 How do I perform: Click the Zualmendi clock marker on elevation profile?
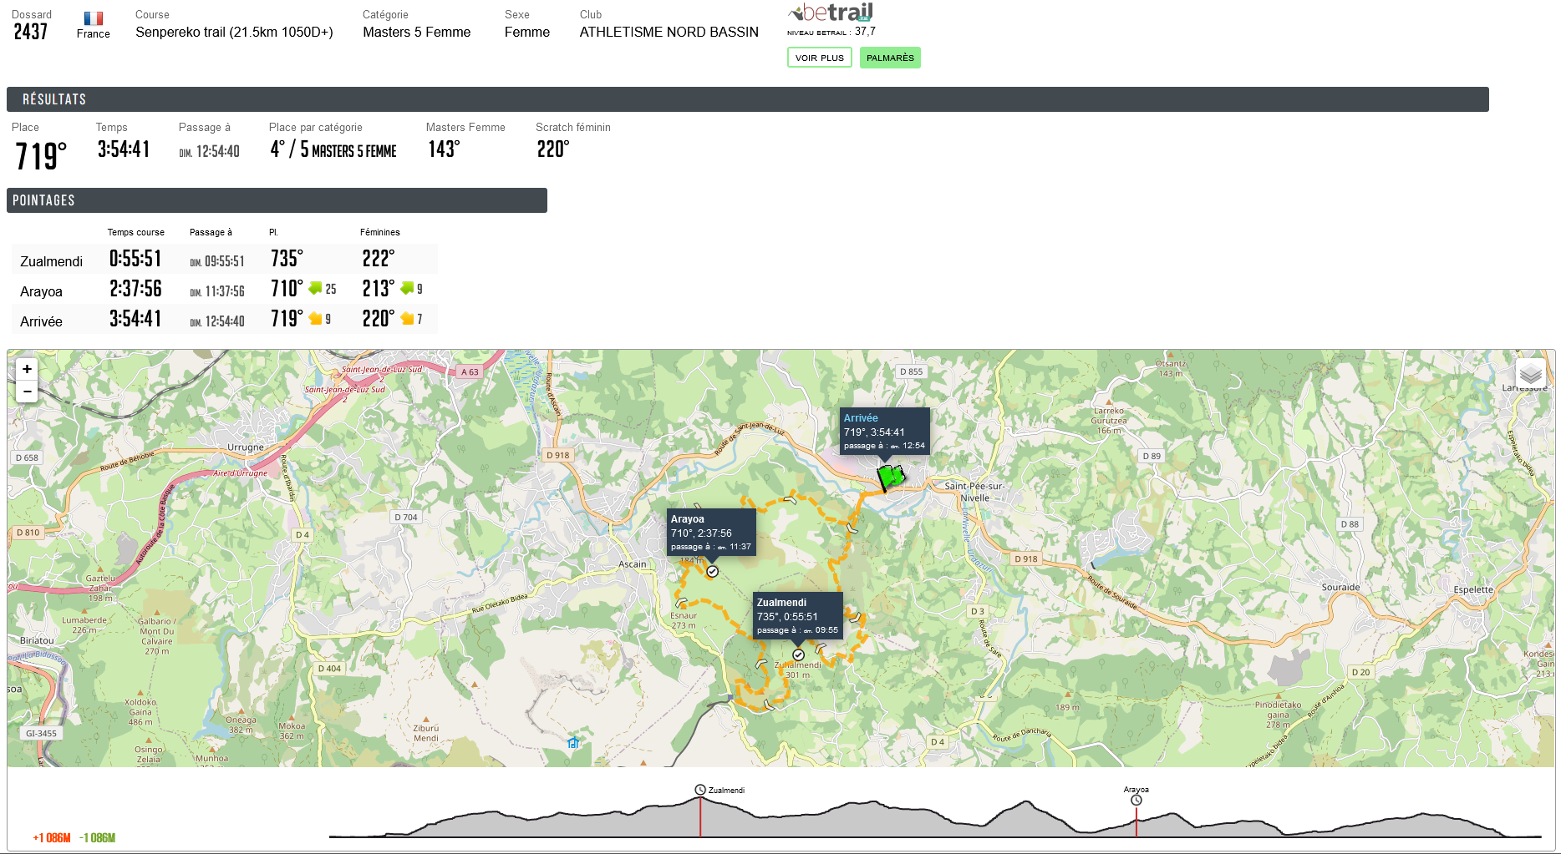click(x=700, y=790)
